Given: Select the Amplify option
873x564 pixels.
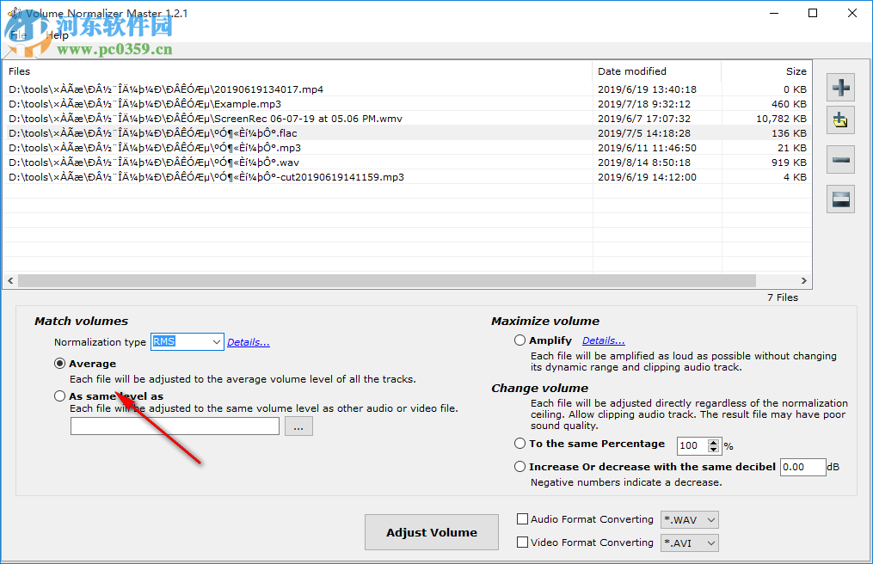Looking at the screenshot, I should point(519,340).
